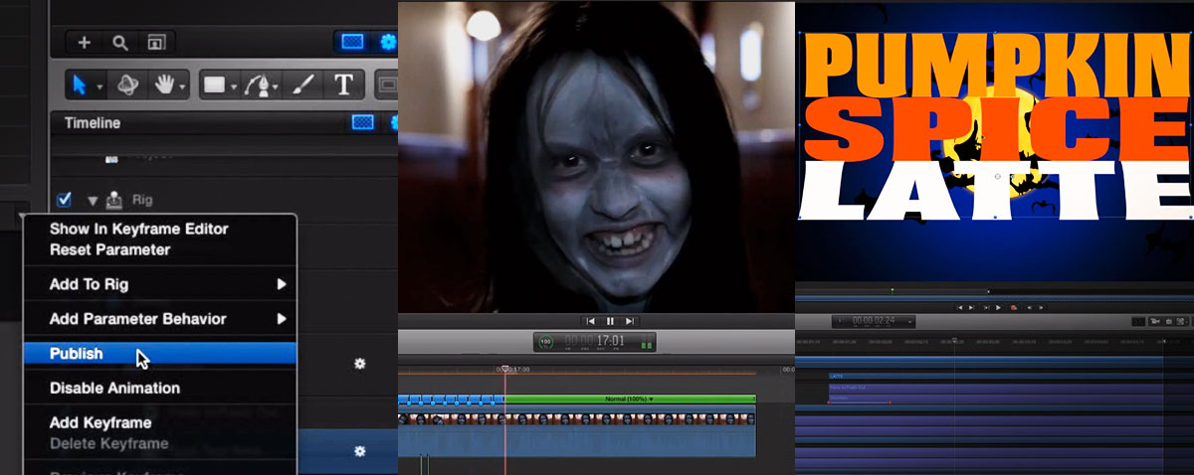
Task: Select the arrow Select/Transform tool
Action: 80,85
